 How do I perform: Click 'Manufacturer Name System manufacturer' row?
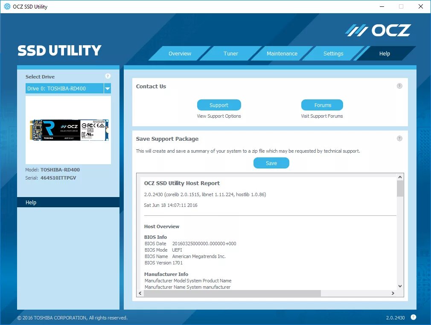pos(187,287)
